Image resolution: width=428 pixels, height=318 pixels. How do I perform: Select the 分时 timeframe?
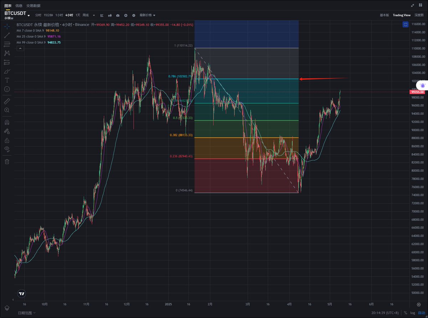[x=38, y=15]
